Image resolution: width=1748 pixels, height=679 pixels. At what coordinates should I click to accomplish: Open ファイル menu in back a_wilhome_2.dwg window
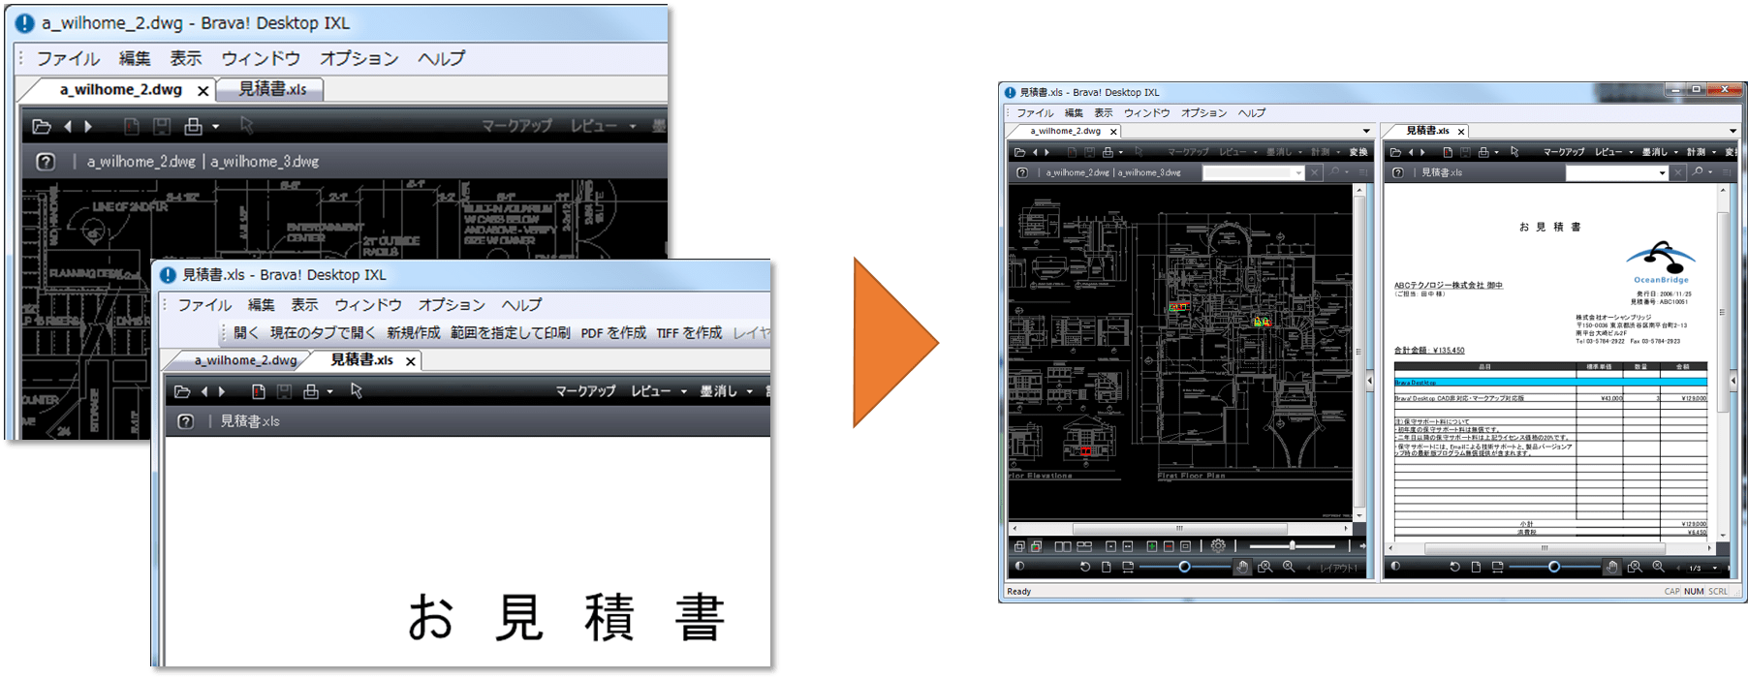coord(68,58)
